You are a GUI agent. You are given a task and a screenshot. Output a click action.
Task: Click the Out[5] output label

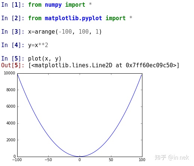[x=13, y=65]
